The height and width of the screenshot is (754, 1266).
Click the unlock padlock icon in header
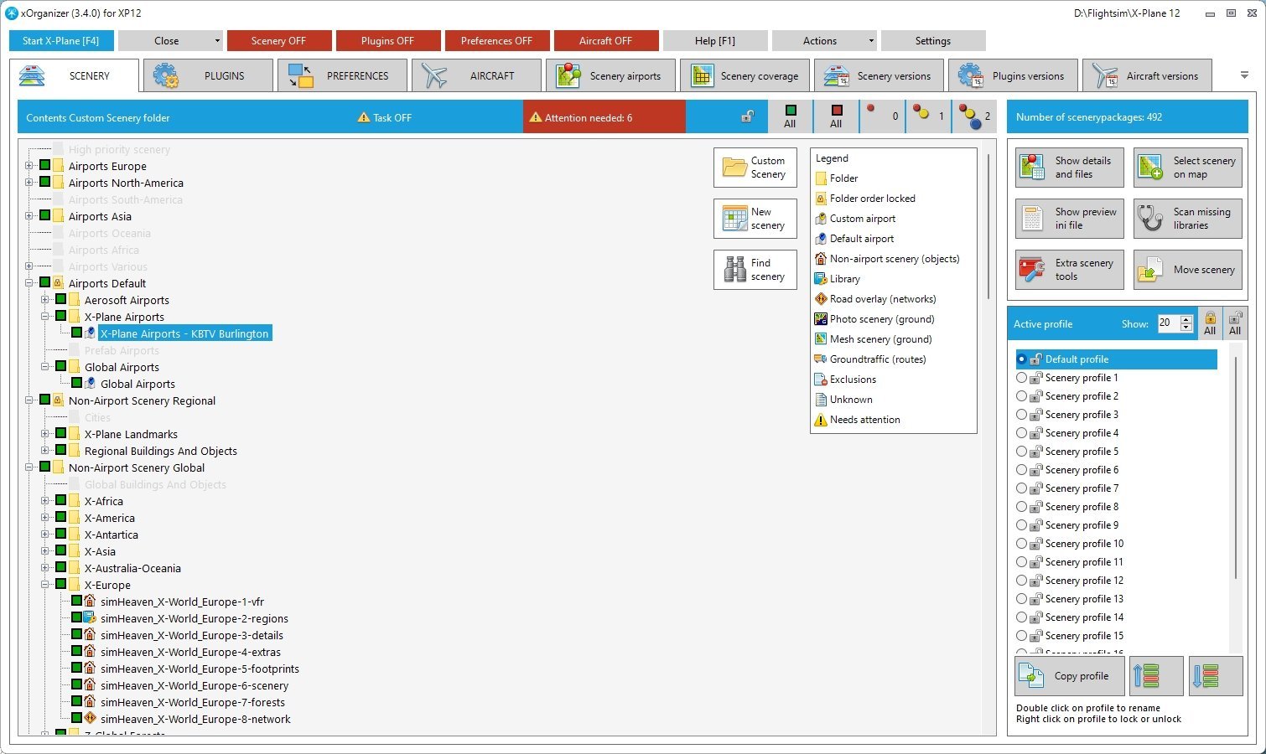pyautogui.click(x=747, y=117)
